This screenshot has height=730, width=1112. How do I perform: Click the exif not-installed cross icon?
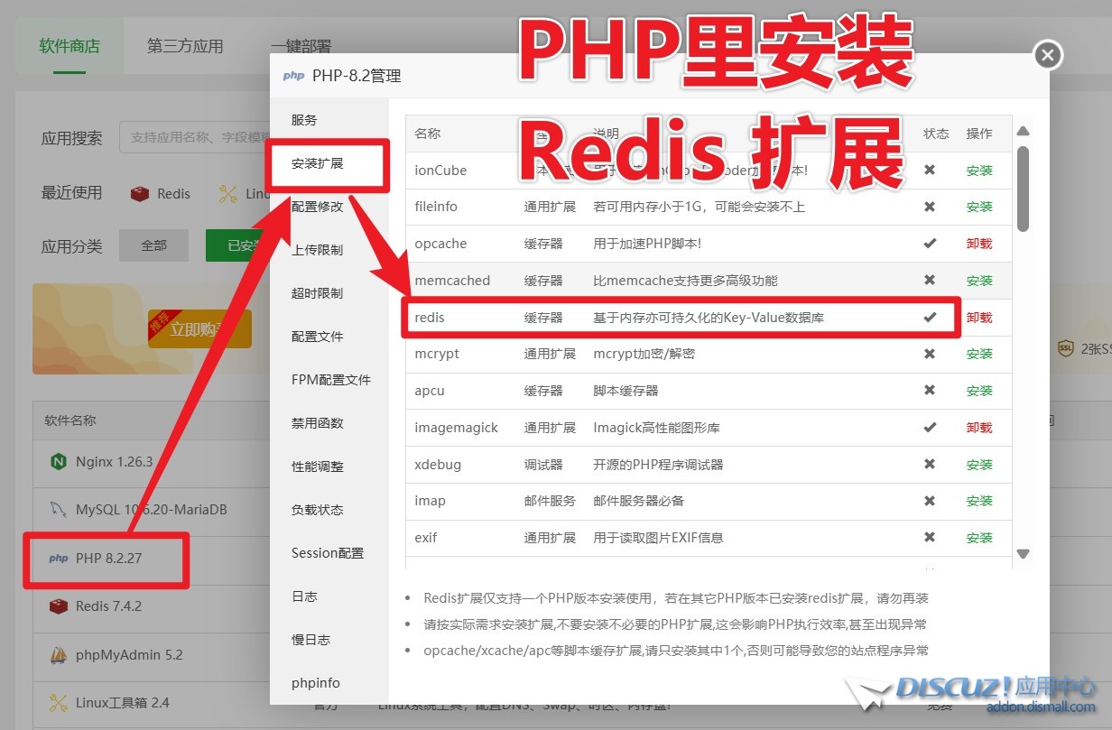coord(930,538)
